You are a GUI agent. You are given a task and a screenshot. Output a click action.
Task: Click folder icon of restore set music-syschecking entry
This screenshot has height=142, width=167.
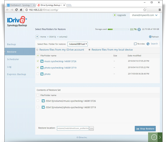coord(43,101)
